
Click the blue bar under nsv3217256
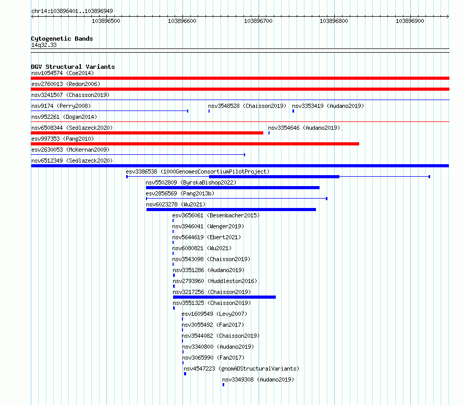click(224, 297)
